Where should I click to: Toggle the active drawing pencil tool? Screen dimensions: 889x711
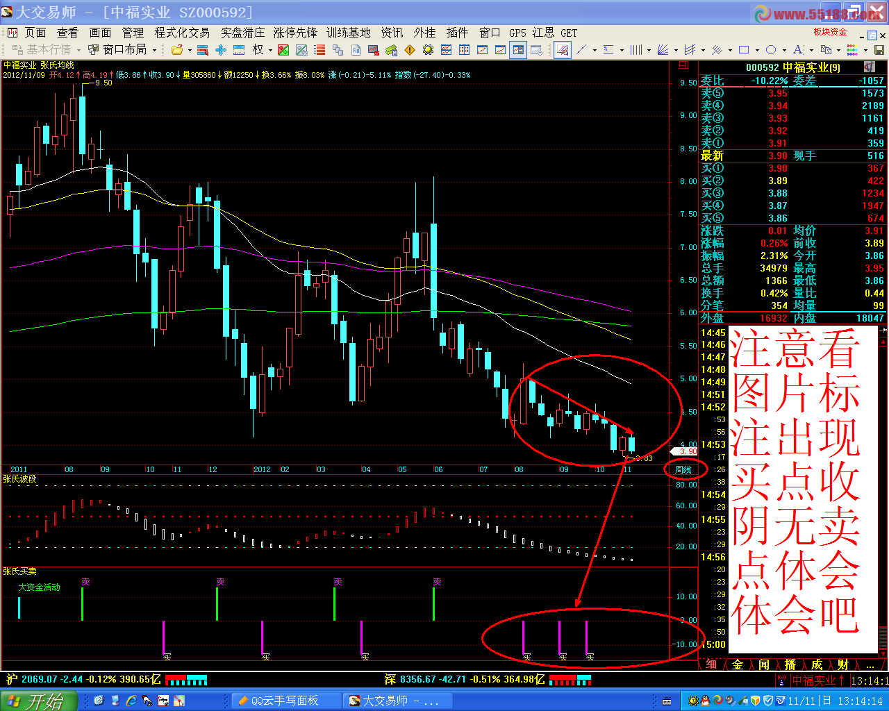click(563, 50)
